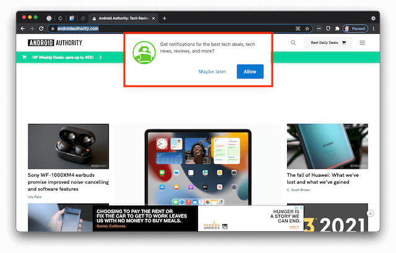Viewport: 396px width, 253px height.
Task: Switch to the Android Authority tab
Action: tap(124, 18)
